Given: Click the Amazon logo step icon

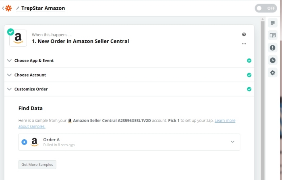Looking at the screenshot, I should pos(18,38).
